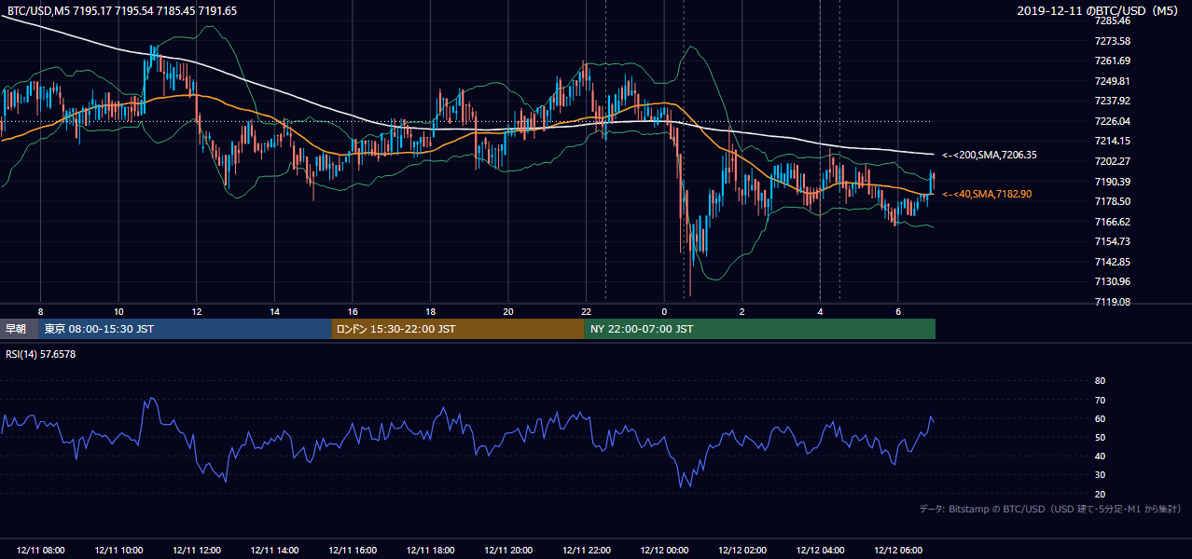The image size is (1192, 559).
Task: Select the 東京 08:00-15:30 JST session bar
Action: 185,329
